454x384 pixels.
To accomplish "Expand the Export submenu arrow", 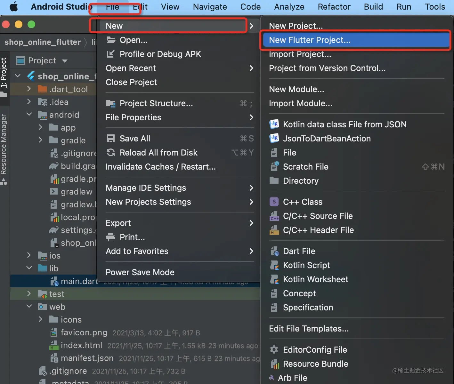I will [x=251, y=223].
